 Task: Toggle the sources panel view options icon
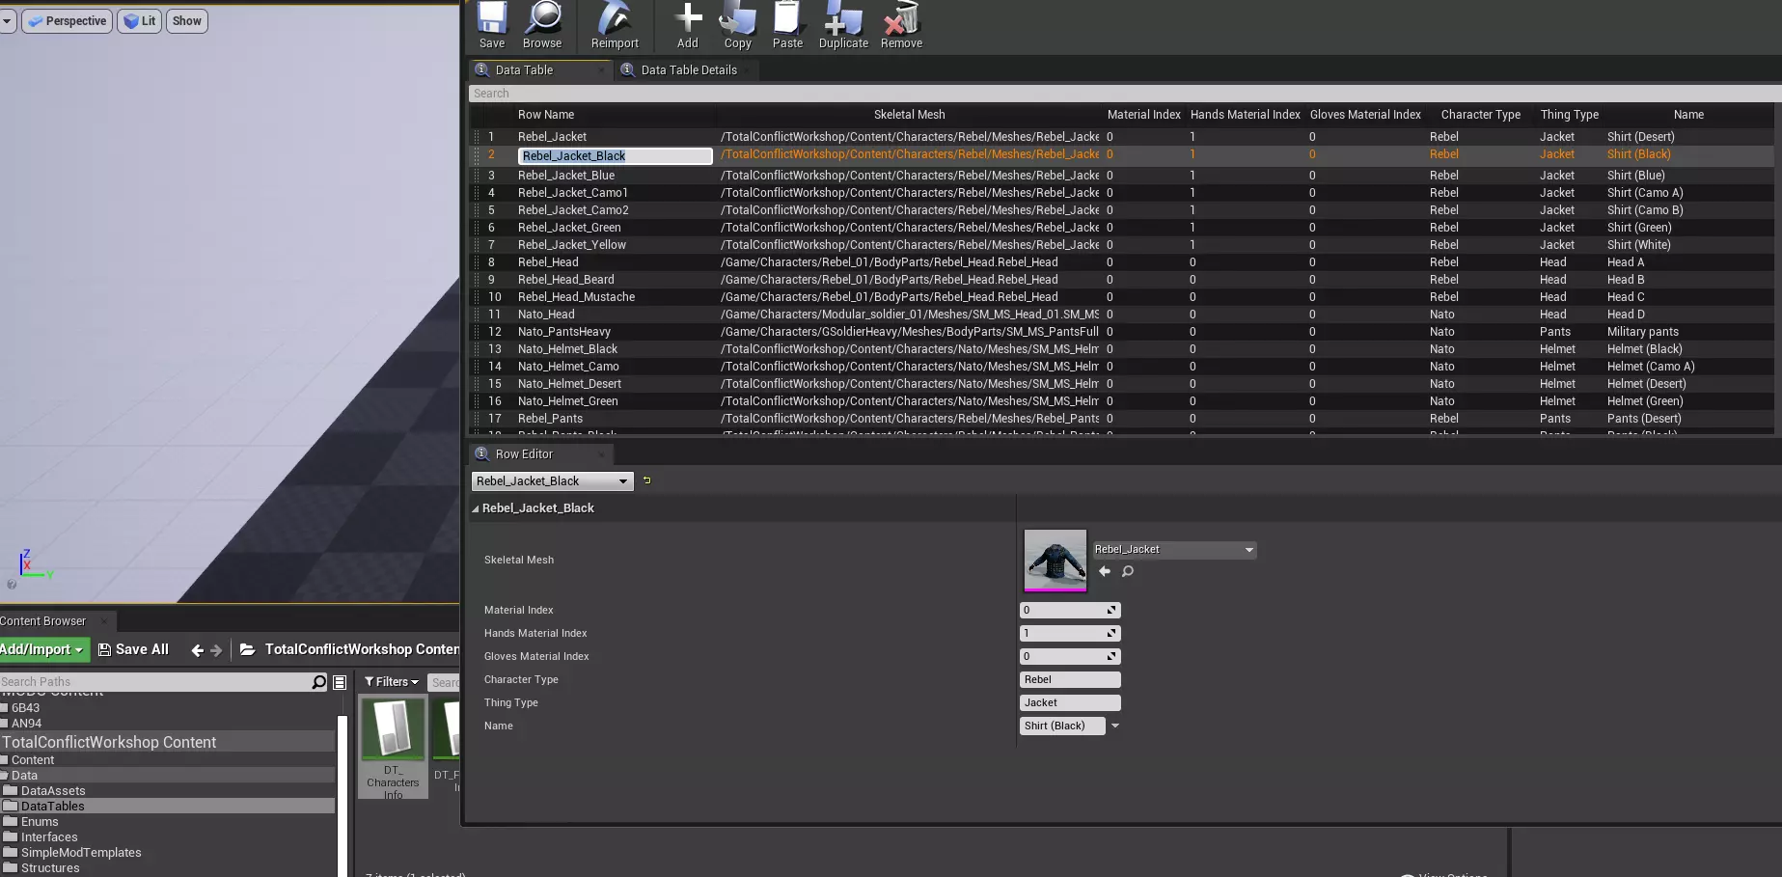click(340, 682)
